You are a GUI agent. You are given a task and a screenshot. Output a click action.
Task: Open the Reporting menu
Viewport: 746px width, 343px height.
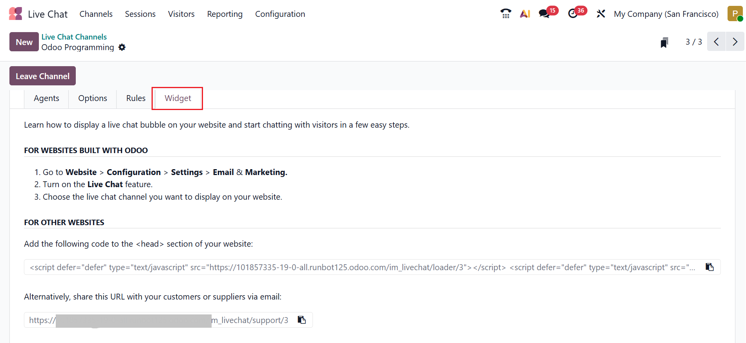(x=225, y=14)
